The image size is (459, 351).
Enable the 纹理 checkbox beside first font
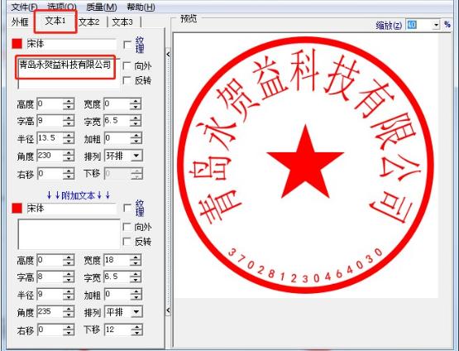(x=127, y=45)
